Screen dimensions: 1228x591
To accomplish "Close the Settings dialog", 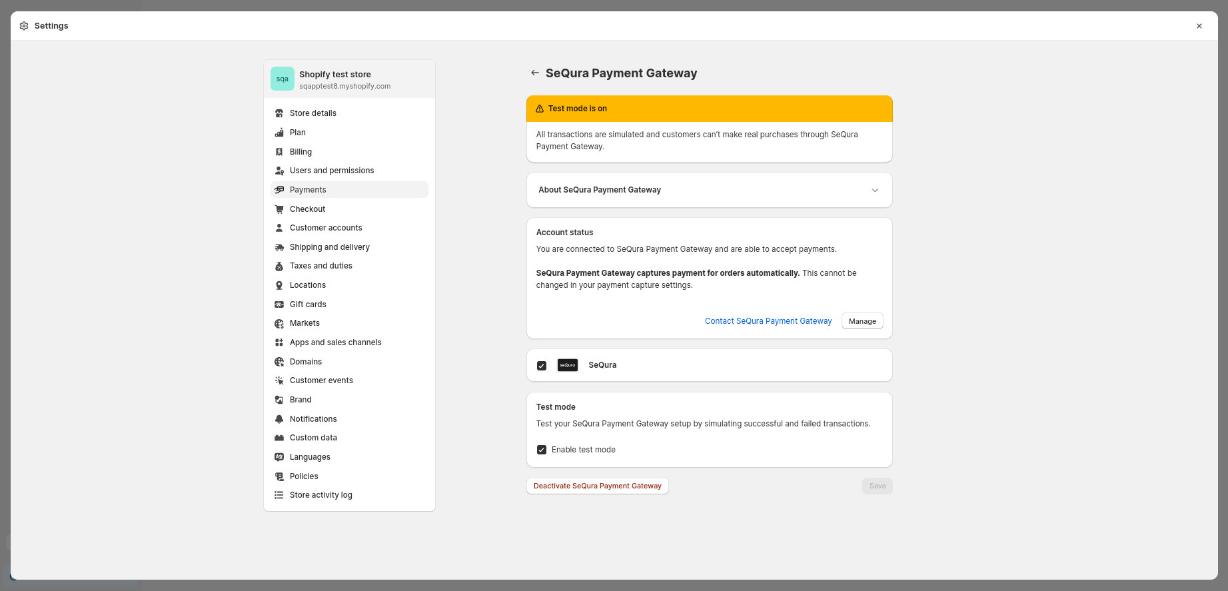I will [x=1199, y=26].
